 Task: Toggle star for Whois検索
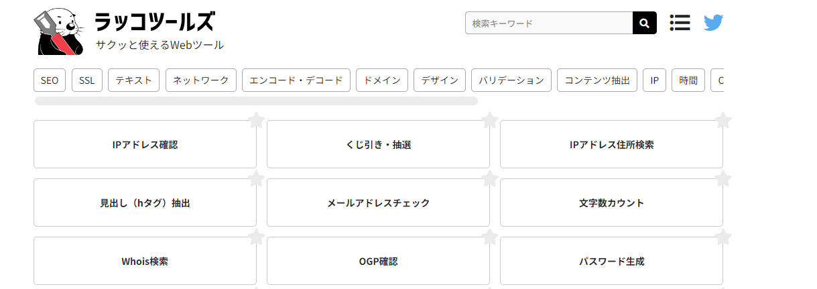[256, 237]
